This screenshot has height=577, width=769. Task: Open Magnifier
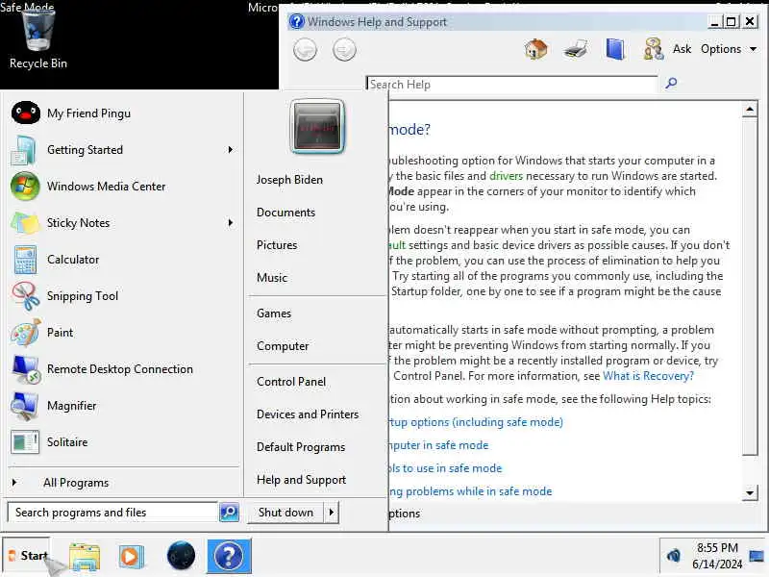(x=123, y=406)
